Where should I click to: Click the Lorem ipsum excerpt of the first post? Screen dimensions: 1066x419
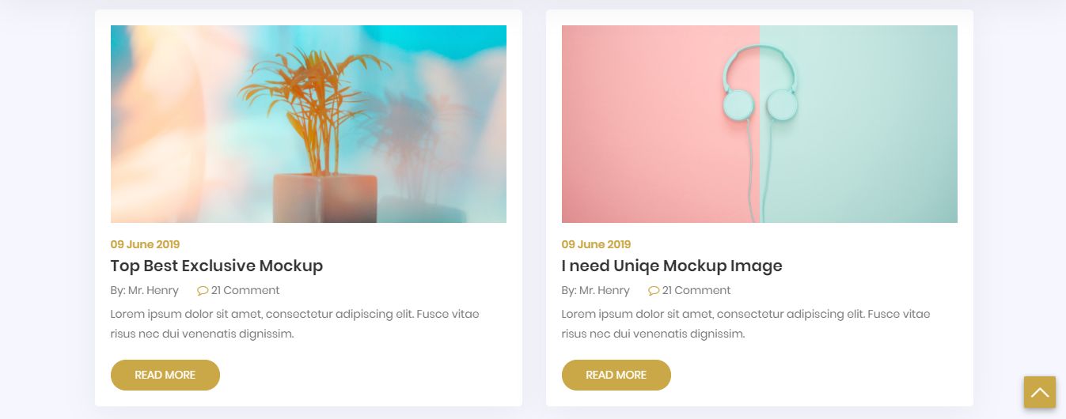[x=295, y=324]
